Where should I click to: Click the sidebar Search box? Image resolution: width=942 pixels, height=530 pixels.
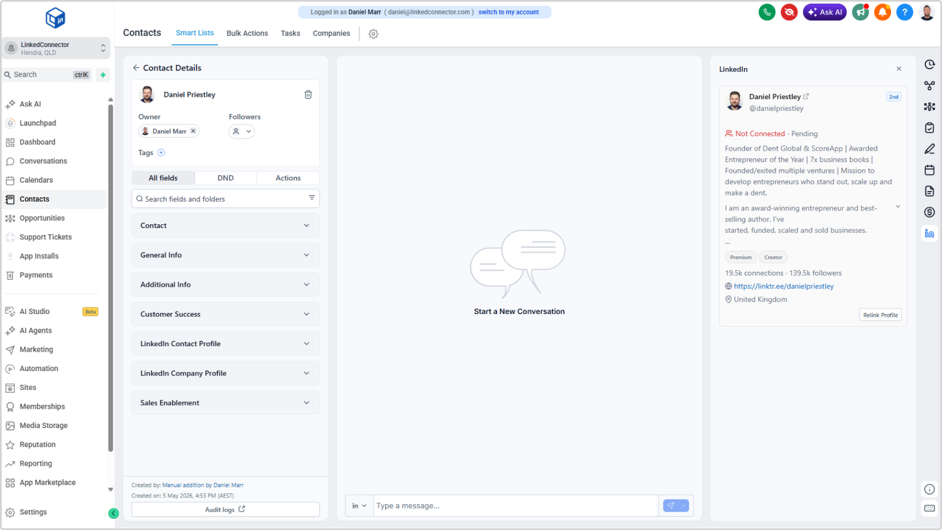coord(47,75)
